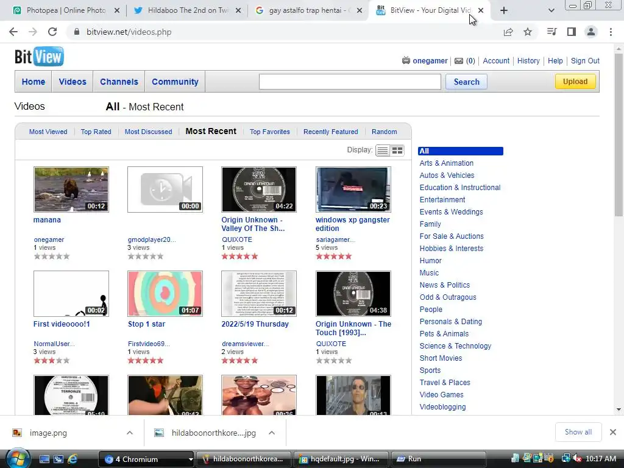Rate stars under Origin Unknown Valley video
The height and width of the screenshot is (468, 624).
[239, 257]
